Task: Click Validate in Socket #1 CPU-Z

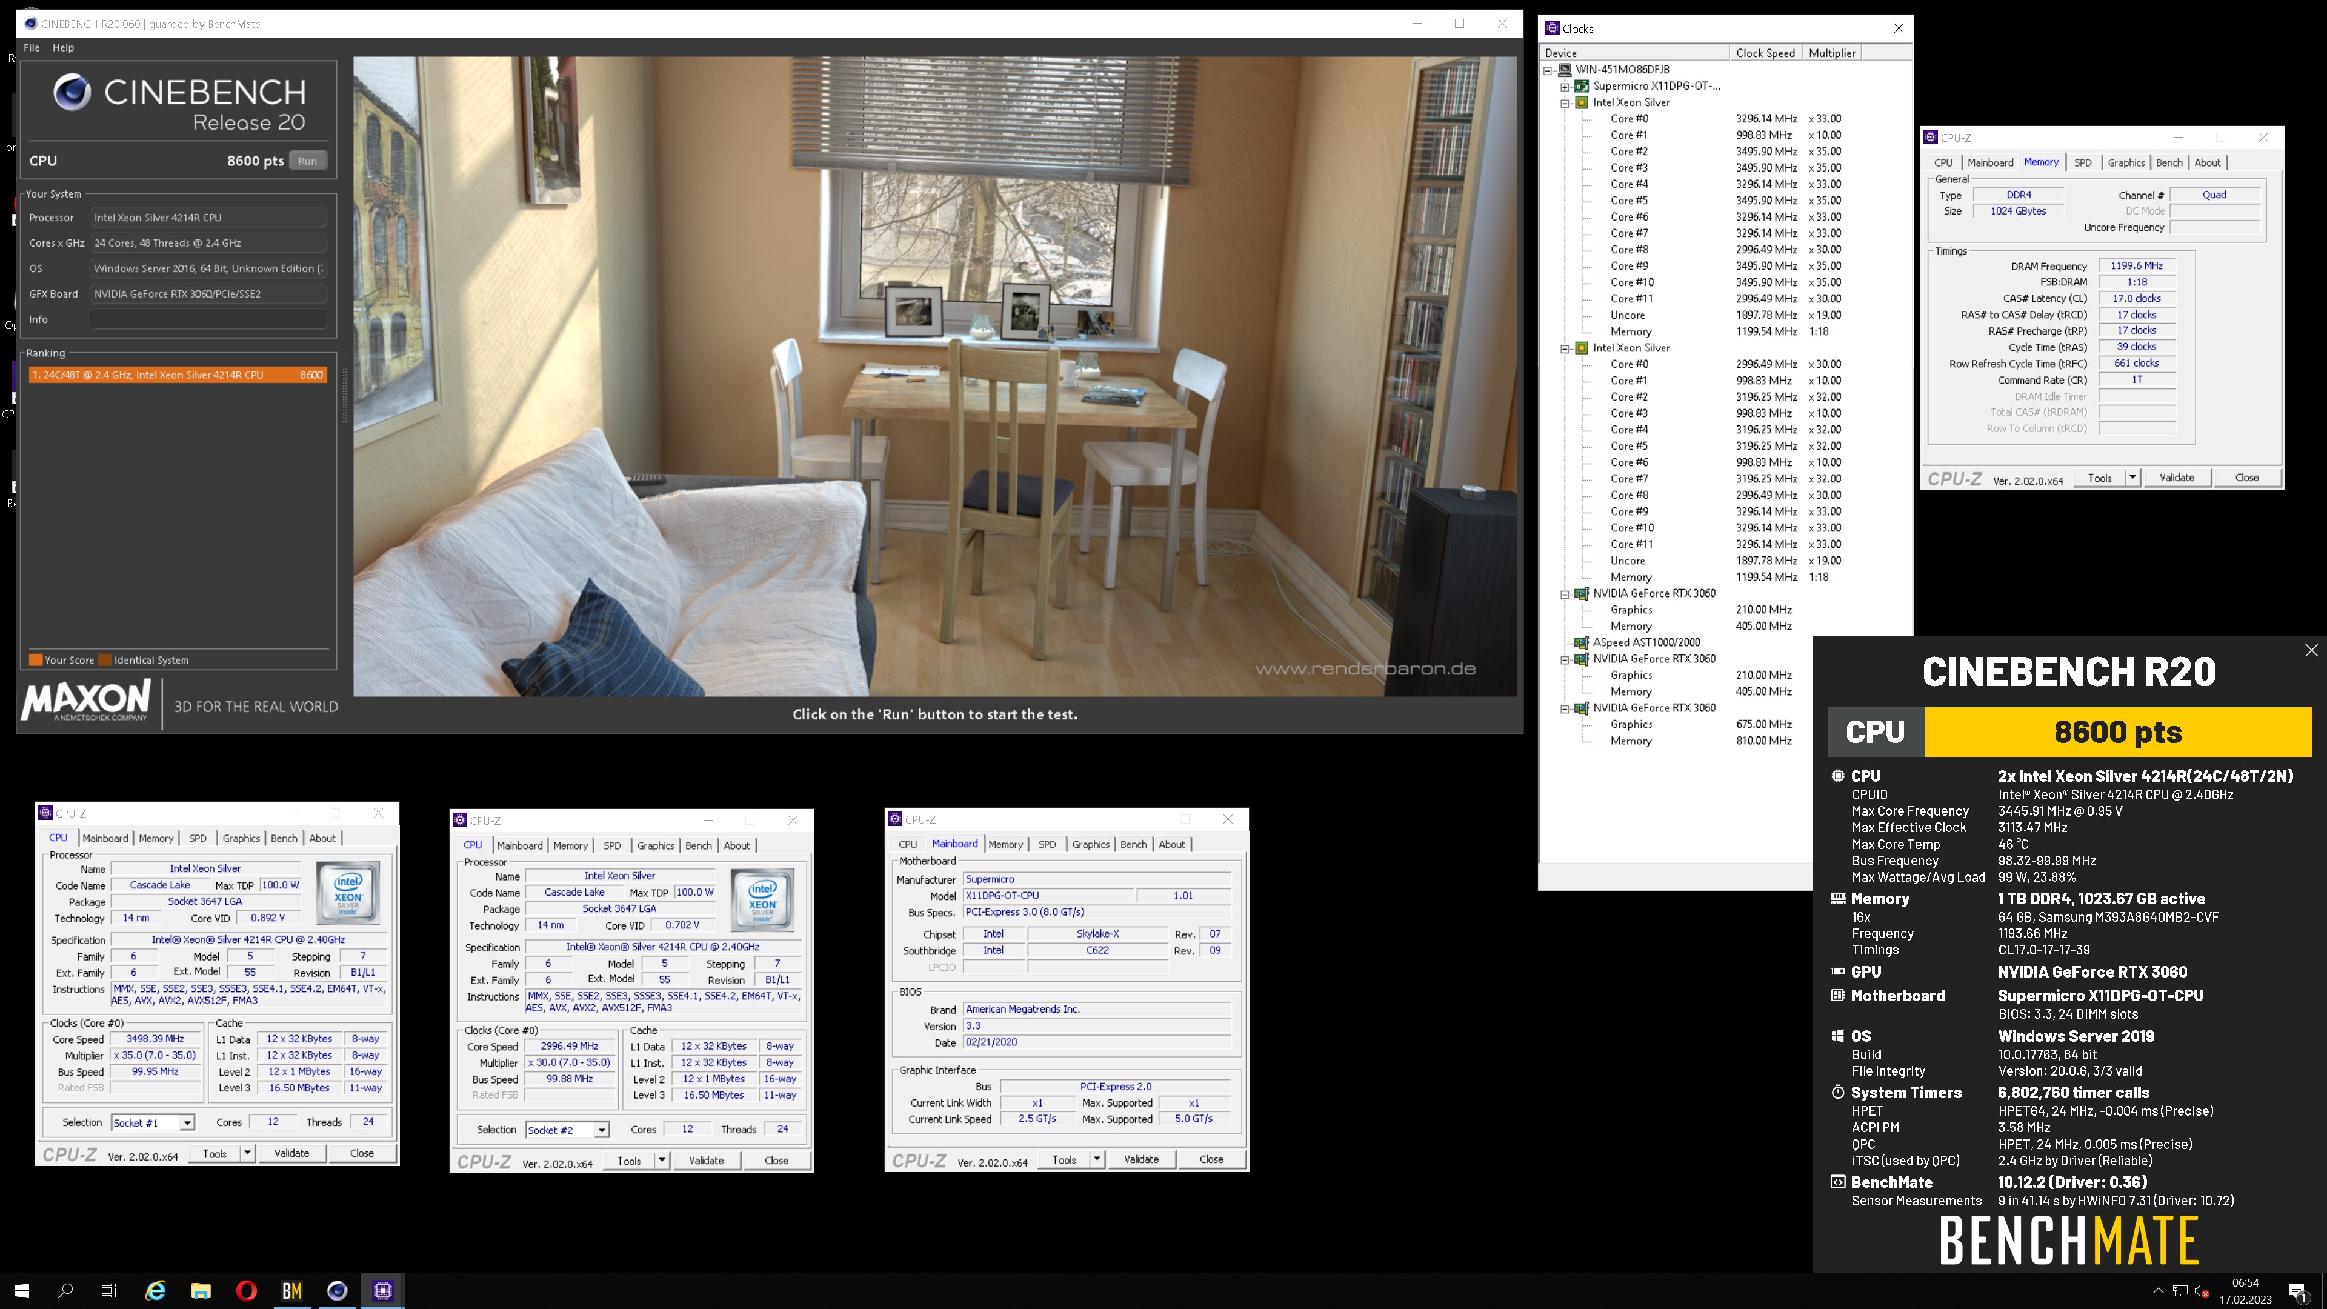Action: pos(291,1153)
